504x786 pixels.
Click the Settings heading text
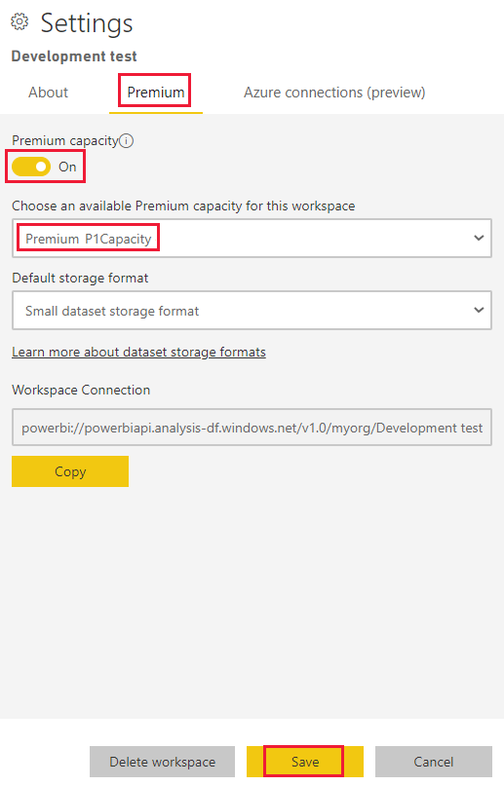click(x=87, y=23)
